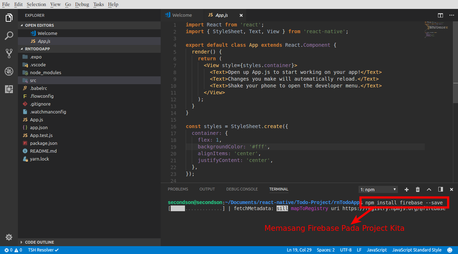The width and height of the screenshot is (458, 254).
Task: Expand the .expo folder
Action: tap(89, 57)
